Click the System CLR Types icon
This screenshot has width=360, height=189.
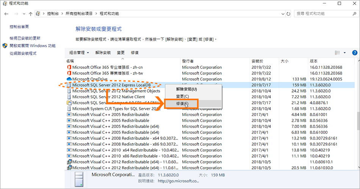69,108
